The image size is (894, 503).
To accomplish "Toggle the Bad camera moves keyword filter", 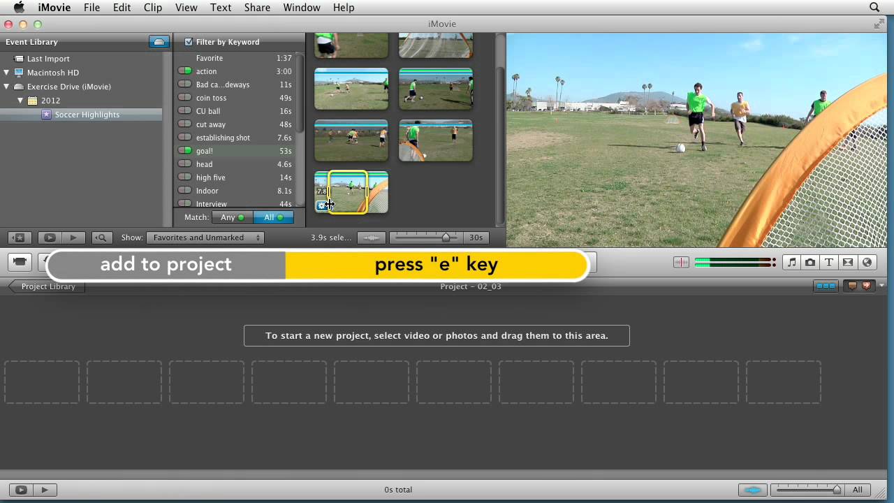I will pyautogui.click(x=184, y=85).
